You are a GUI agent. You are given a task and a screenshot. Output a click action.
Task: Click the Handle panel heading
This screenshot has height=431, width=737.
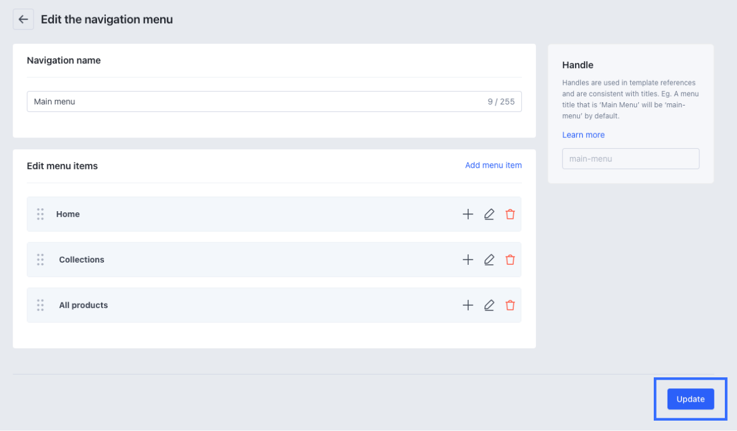click(577, 65)
